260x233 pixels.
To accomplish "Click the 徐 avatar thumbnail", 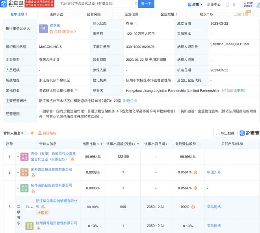I will [x=43, y=29].
